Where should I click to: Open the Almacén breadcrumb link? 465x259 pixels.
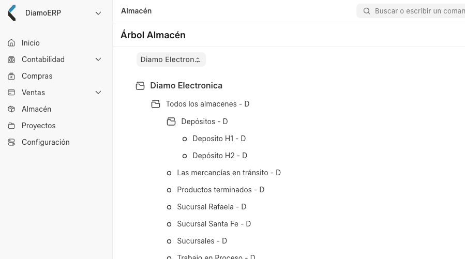click(137, 11)
